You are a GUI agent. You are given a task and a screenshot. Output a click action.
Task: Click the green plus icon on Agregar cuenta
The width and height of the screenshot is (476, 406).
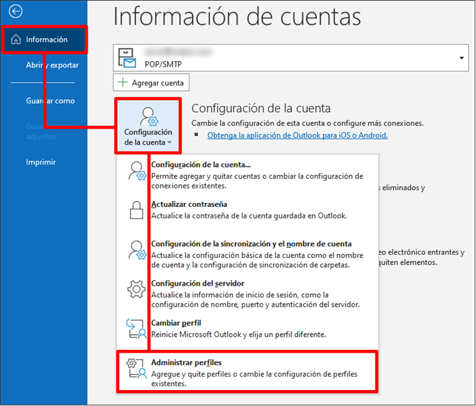click(123, 83)
